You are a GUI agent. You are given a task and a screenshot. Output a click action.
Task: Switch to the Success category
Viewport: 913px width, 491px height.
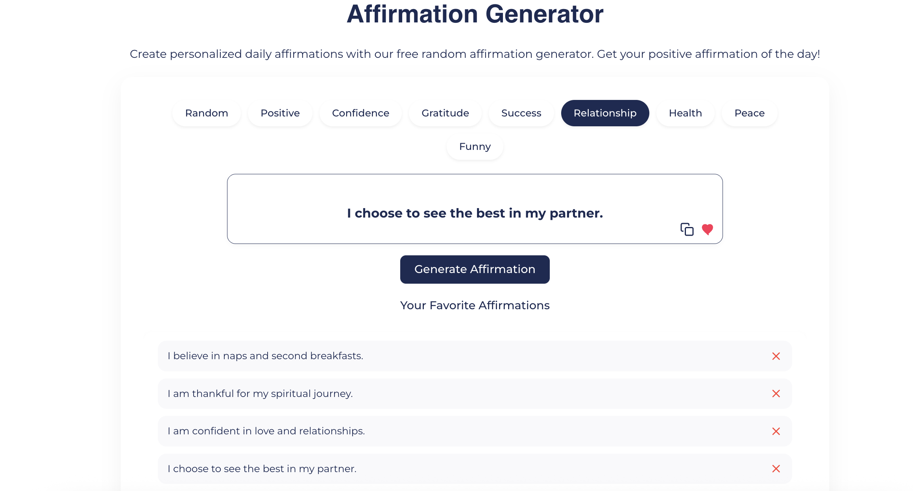coord(521,113)
